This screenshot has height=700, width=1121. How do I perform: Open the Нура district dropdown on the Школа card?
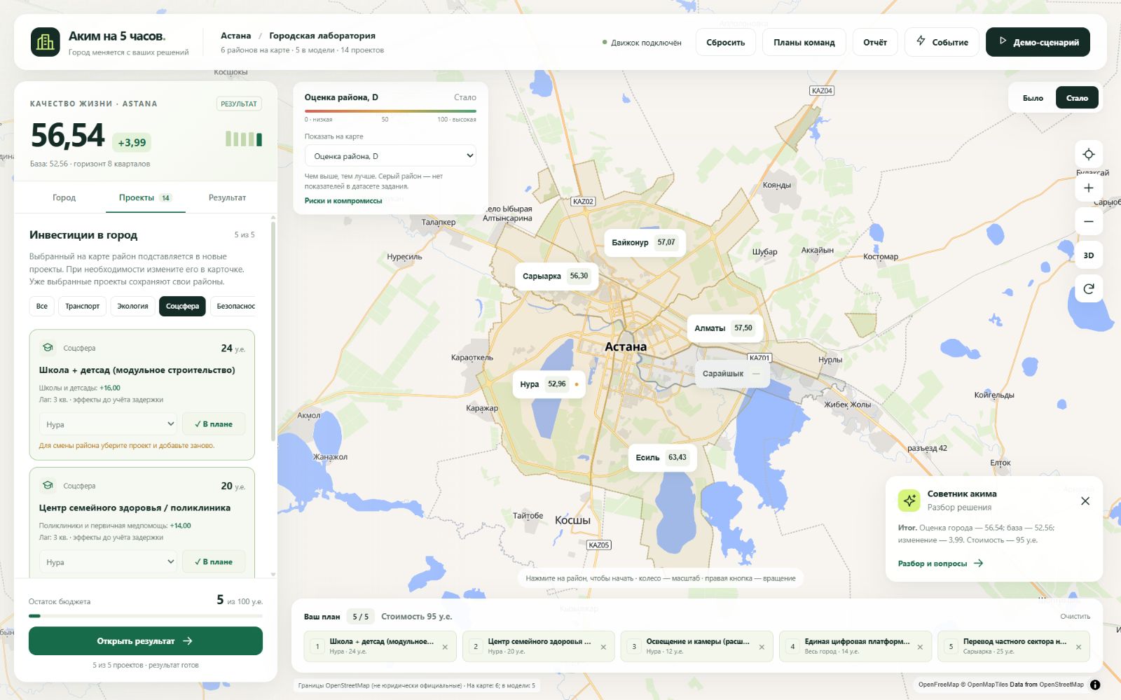108,424
